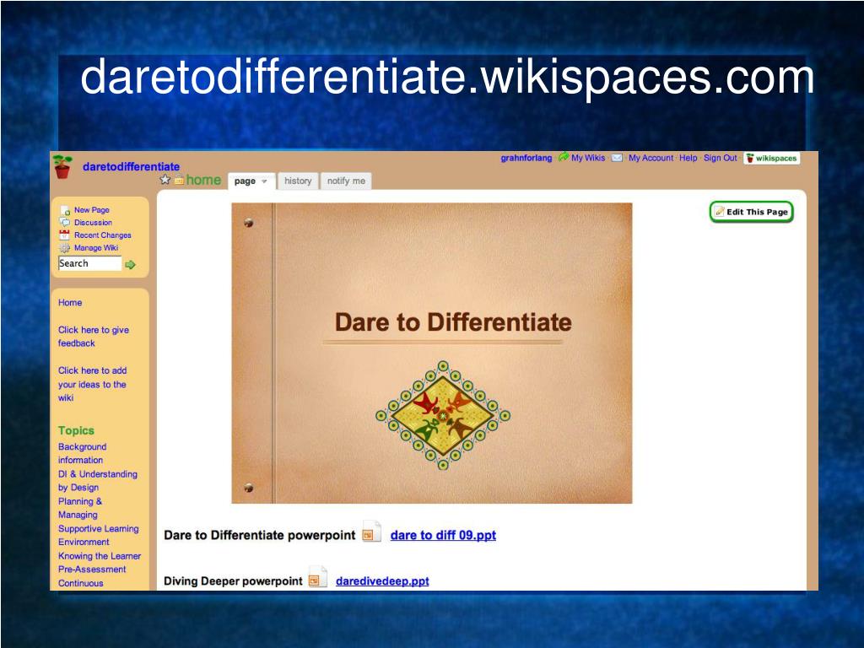Open the Help link

coord(688,158)
